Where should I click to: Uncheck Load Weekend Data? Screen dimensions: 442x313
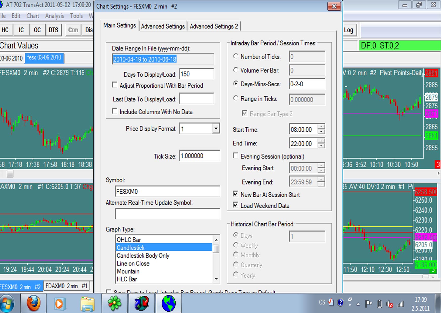click(235, 205)
